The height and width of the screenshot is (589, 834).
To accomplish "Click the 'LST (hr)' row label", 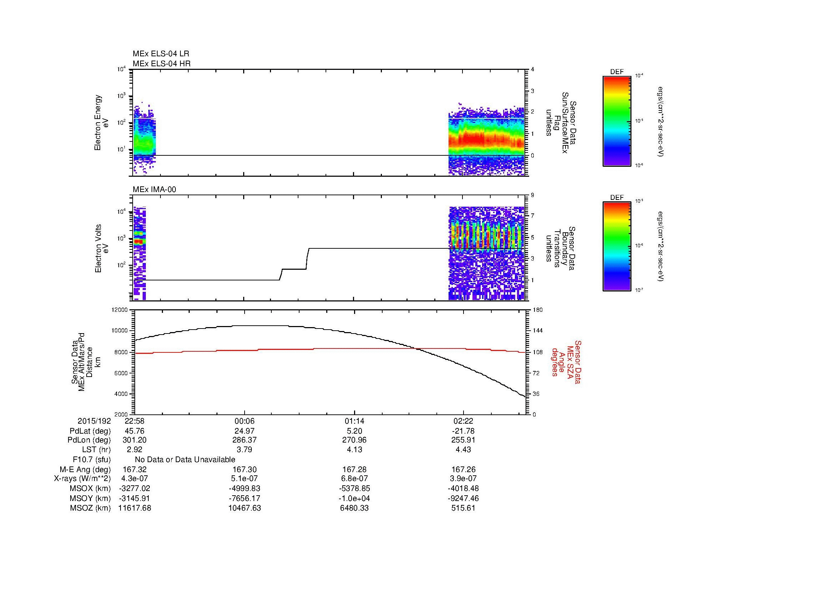I will pyautogui.click(x=96, y=450).
